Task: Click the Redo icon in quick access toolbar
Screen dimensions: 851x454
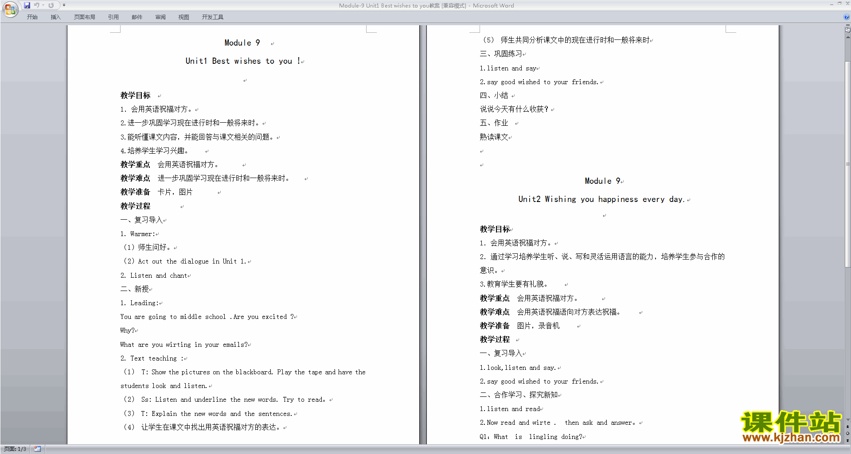Action: 51,5
